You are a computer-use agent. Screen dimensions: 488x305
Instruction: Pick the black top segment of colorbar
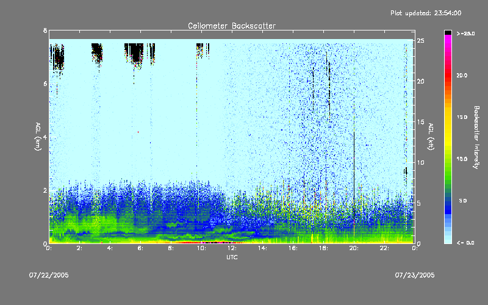[448, 32]
